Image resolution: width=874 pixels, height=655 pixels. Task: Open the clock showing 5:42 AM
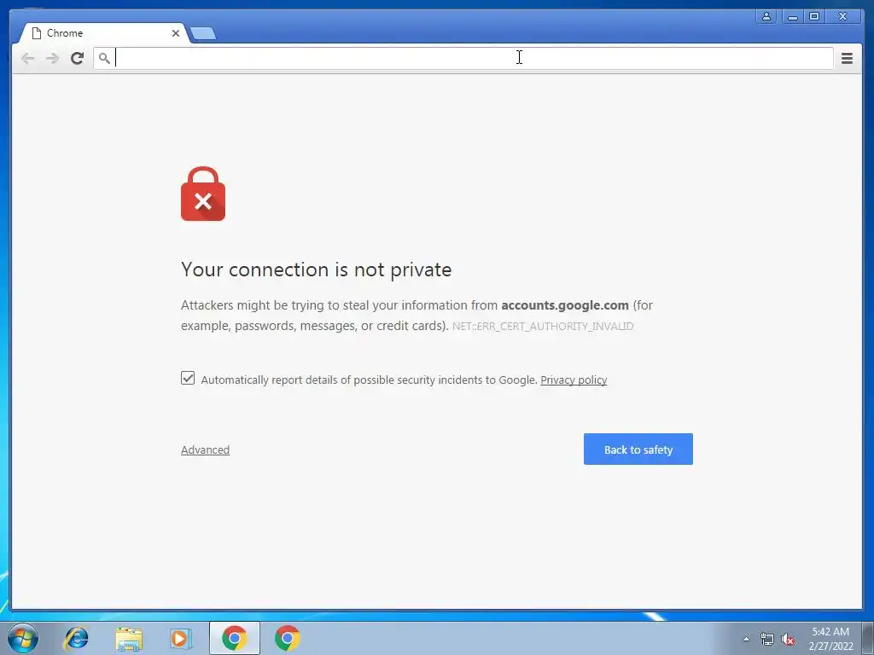830,639
